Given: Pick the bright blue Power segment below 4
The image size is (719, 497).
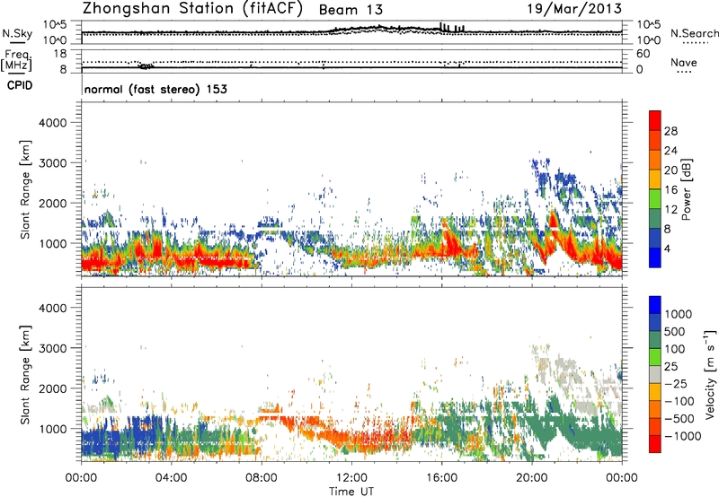Looking at the screenshot, I should [x=655, y=257].
